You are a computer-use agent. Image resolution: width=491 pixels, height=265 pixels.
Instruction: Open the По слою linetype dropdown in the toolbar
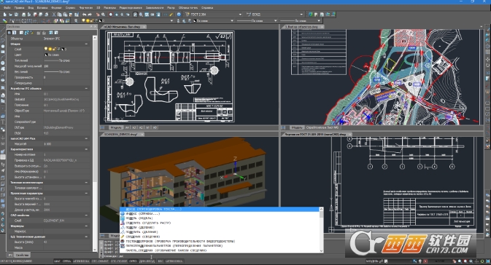[276, 21]
